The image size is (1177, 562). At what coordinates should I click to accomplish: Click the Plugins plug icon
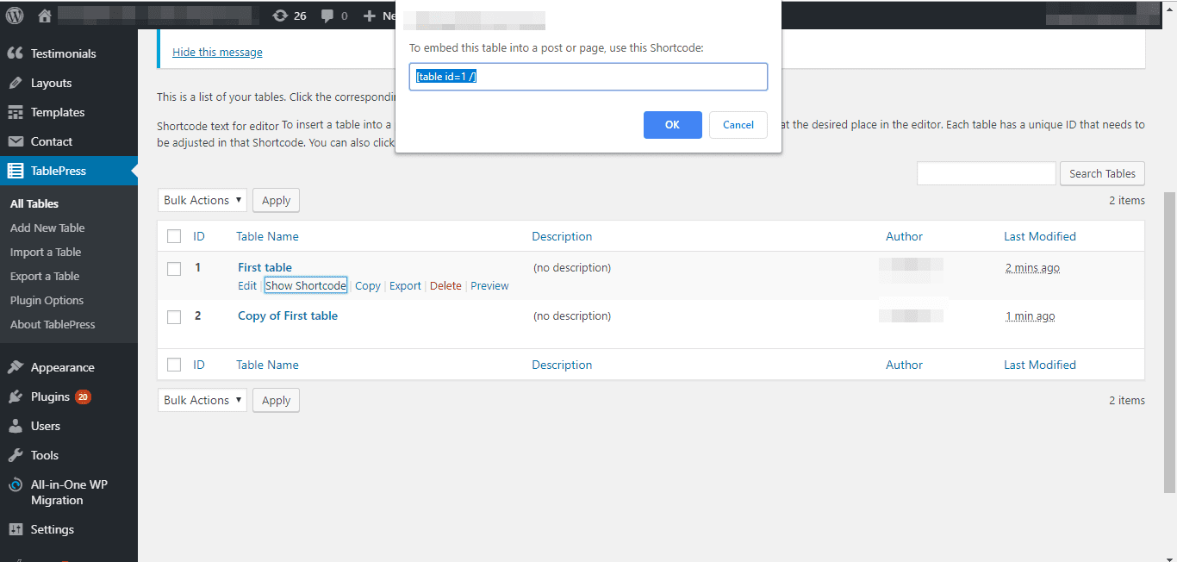tap(14, 396)
